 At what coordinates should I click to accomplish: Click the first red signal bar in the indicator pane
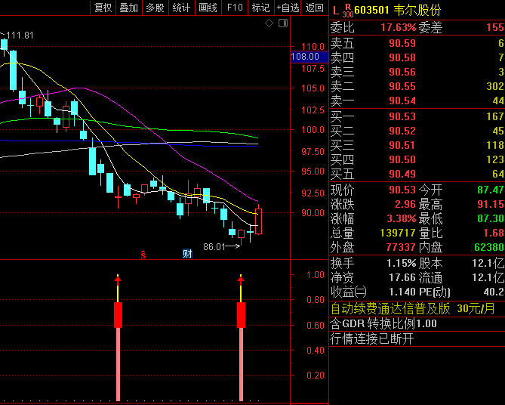119,338
